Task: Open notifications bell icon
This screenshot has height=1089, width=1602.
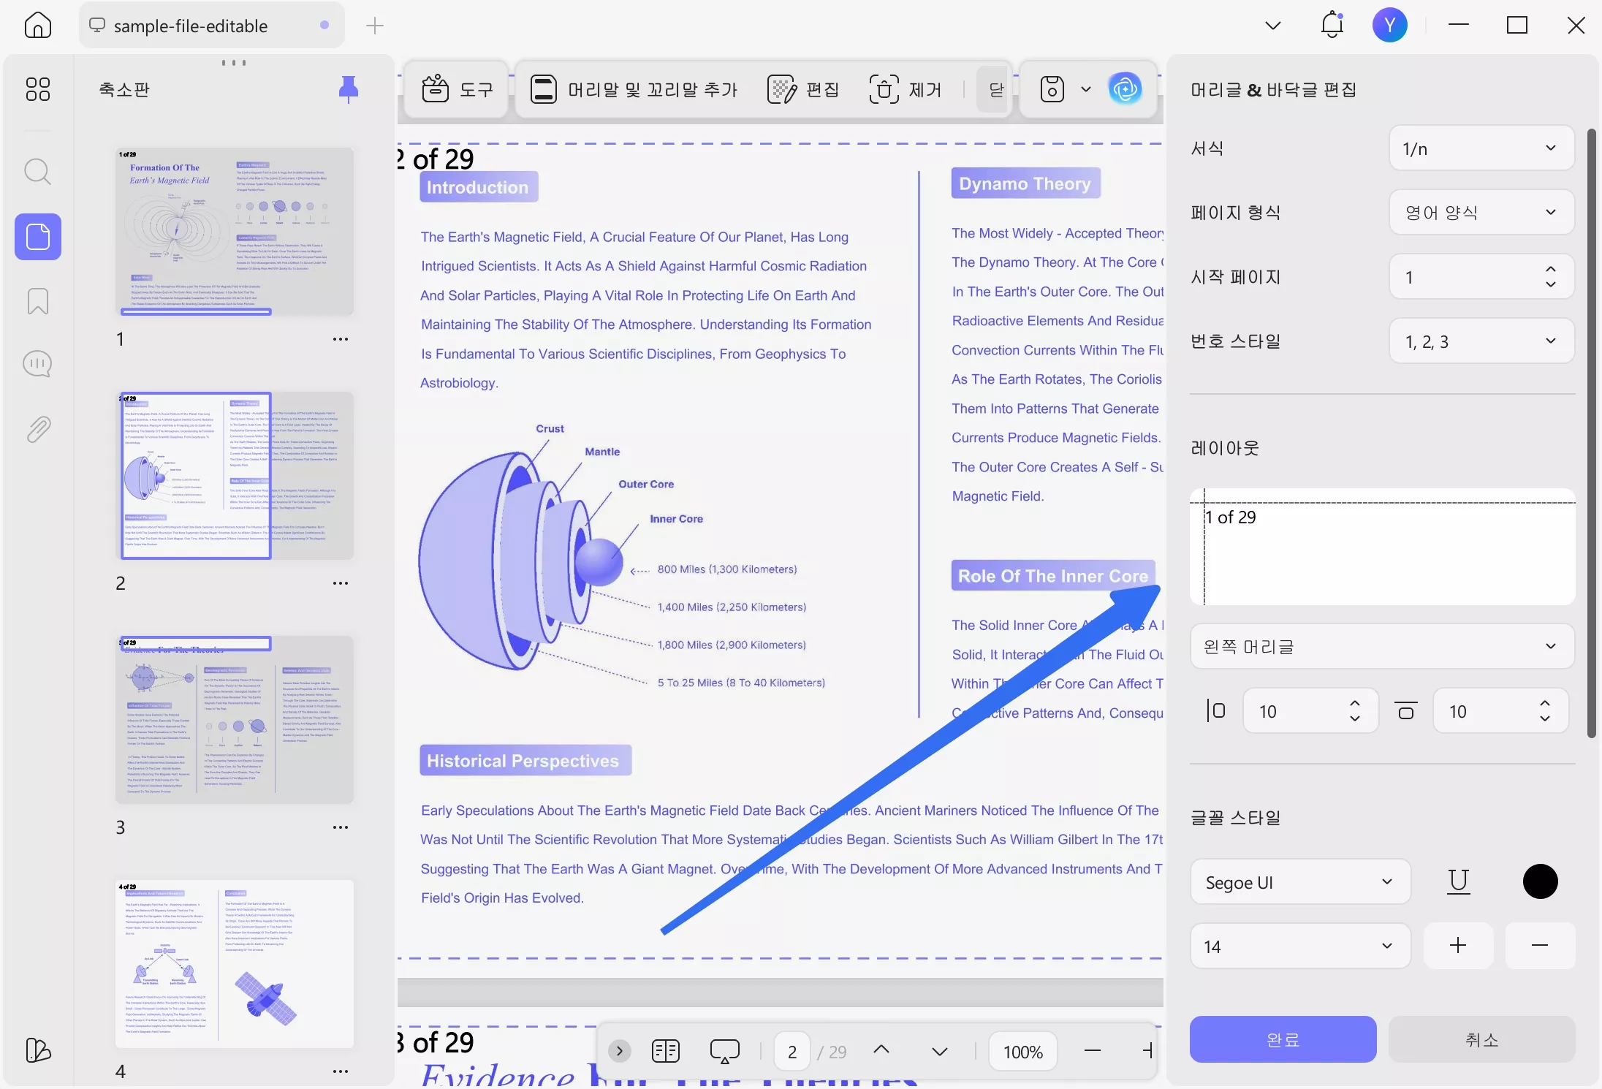Action: tap(1332, 25)
